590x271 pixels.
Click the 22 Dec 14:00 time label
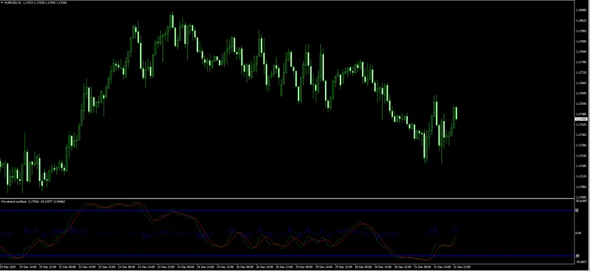tap(88, 268)
